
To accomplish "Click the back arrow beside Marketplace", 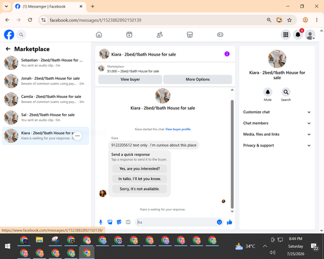I will [8, 49].
